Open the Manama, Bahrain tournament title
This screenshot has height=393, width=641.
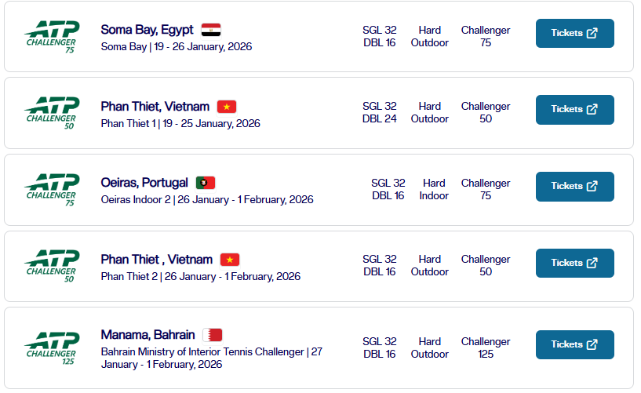[148, 335]
